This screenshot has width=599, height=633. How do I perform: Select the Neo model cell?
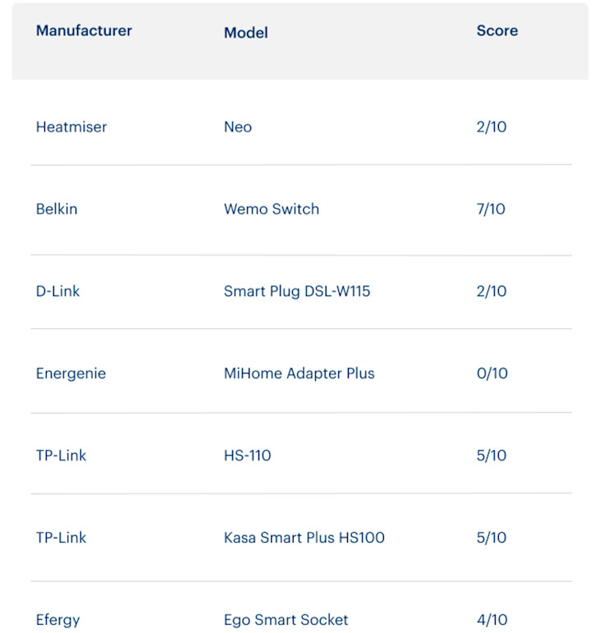[238, 126]
